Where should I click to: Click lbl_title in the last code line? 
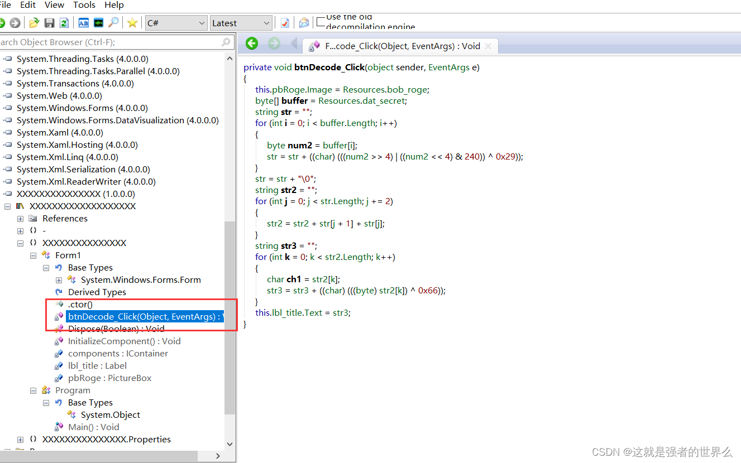click(x=288, y=313)
